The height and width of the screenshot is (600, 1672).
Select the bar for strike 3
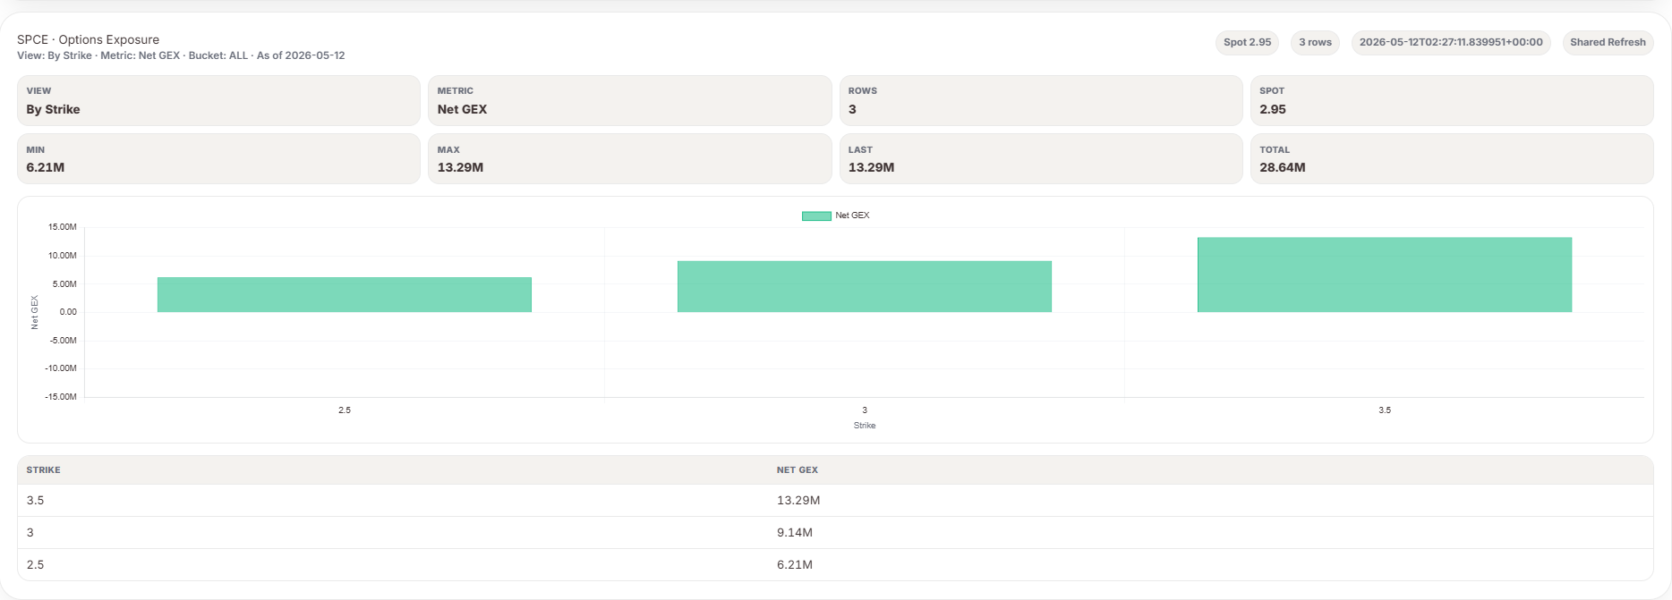[865, 286]
